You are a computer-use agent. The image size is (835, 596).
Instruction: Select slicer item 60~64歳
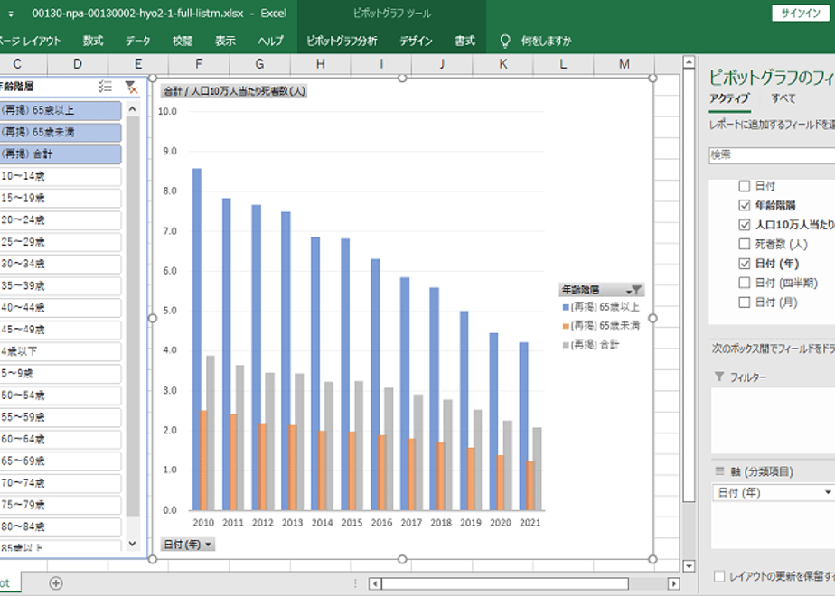(60, 440)
